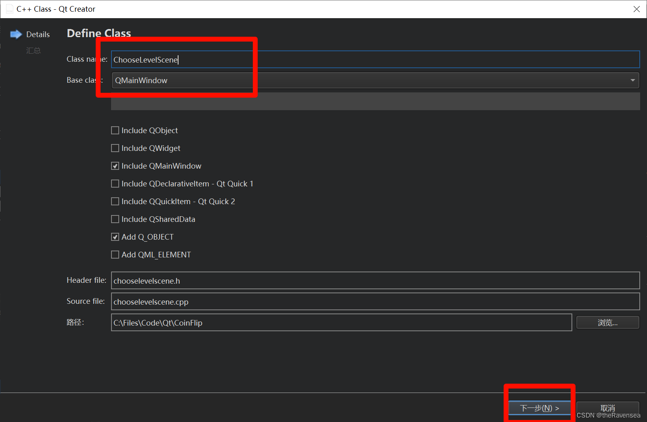Click the 下一步(N) next button
The image size is (647, 422).
tap(540, 408)
